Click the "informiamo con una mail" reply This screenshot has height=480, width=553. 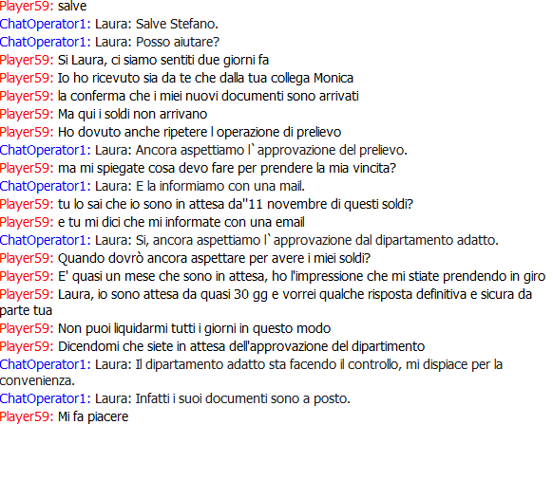tap(152, 186)
